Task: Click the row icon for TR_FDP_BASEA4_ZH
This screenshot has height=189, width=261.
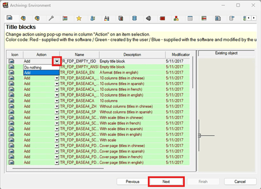Action: [x=11, y=106]
